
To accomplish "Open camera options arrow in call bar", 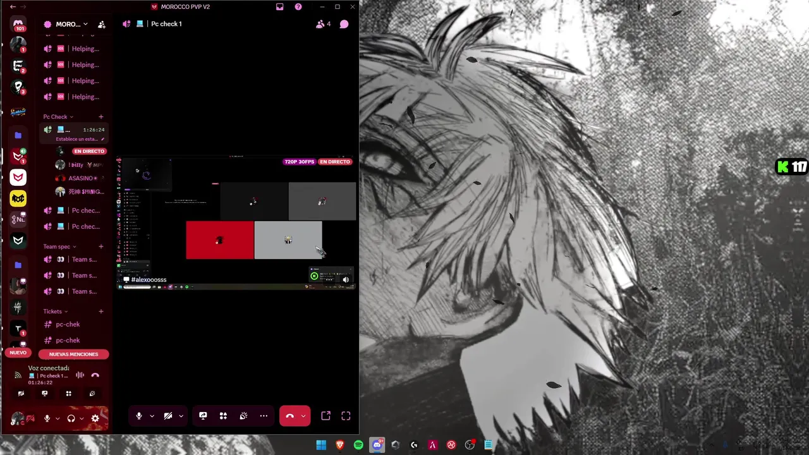I will click(x=181, y=416).
